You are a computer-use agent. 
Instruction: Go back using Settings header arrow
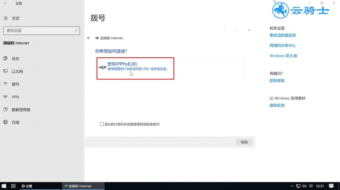coord(6,3)
